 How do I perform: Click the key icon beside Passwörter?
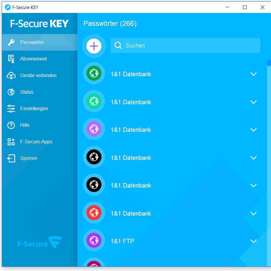tap(11, 42)
